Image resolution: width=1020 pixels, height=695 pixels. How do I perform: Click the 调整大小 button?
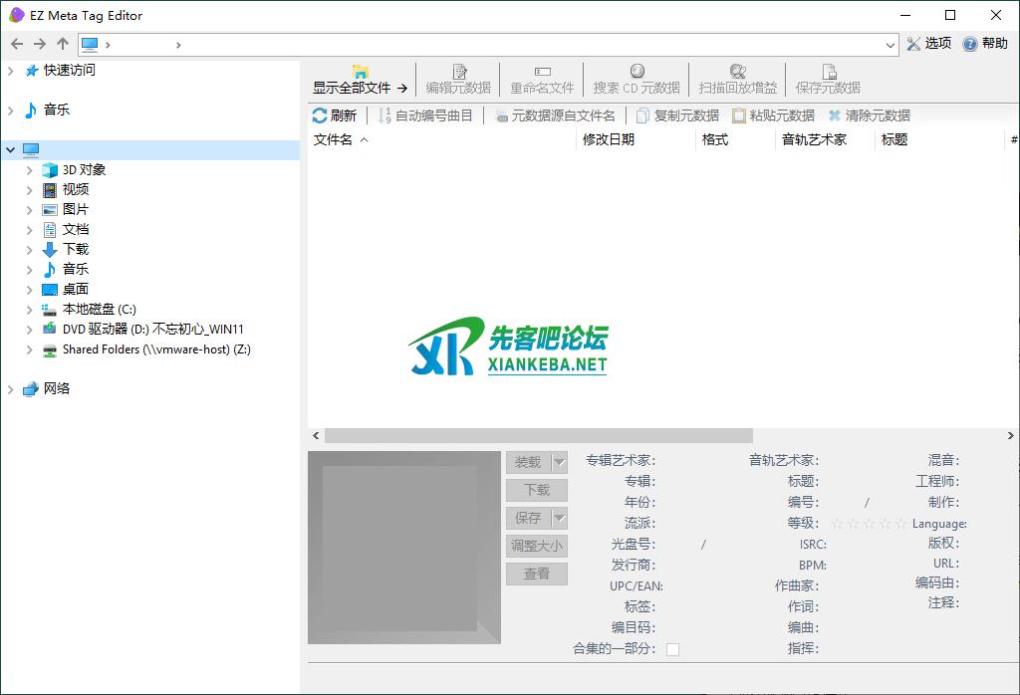(537, 546)
